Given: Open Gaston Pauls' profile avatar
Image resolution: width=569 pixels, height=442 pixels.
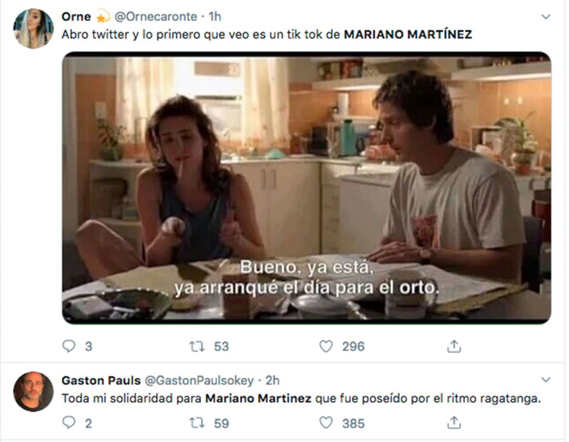Looking at the screenshot, I should pos(33,392).
